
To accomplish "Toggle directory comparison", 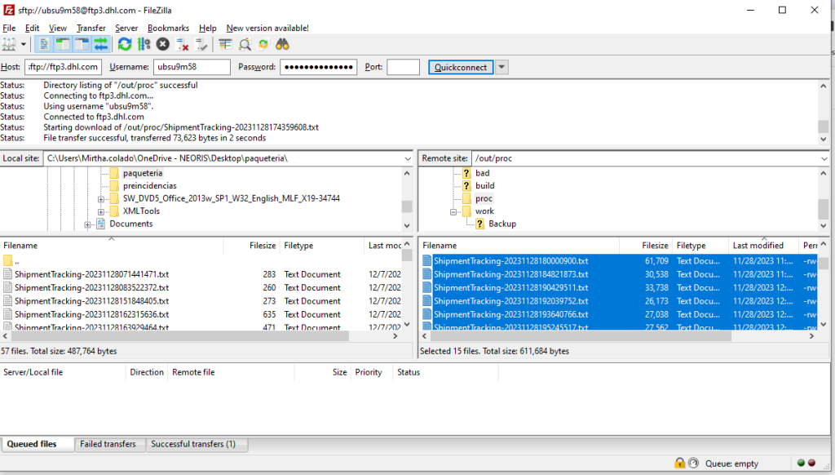I will click(245, 44).
